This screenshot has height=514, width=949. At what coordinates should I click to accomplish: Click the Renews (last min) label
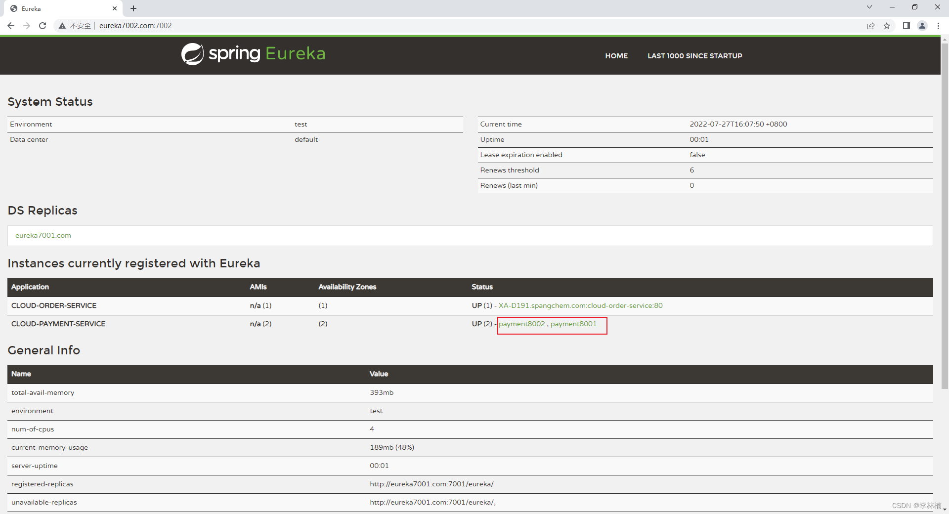tap(509, 185)
